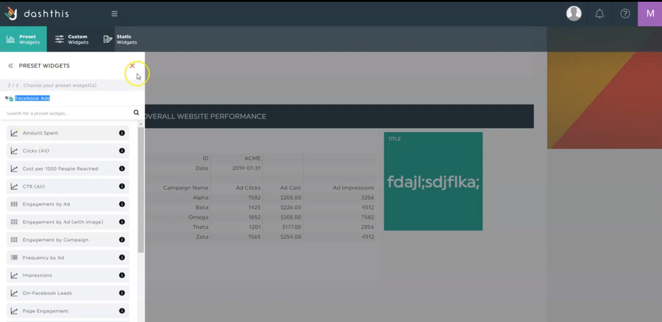Click the Date value 2019-01-31

(x=246, y=168)
